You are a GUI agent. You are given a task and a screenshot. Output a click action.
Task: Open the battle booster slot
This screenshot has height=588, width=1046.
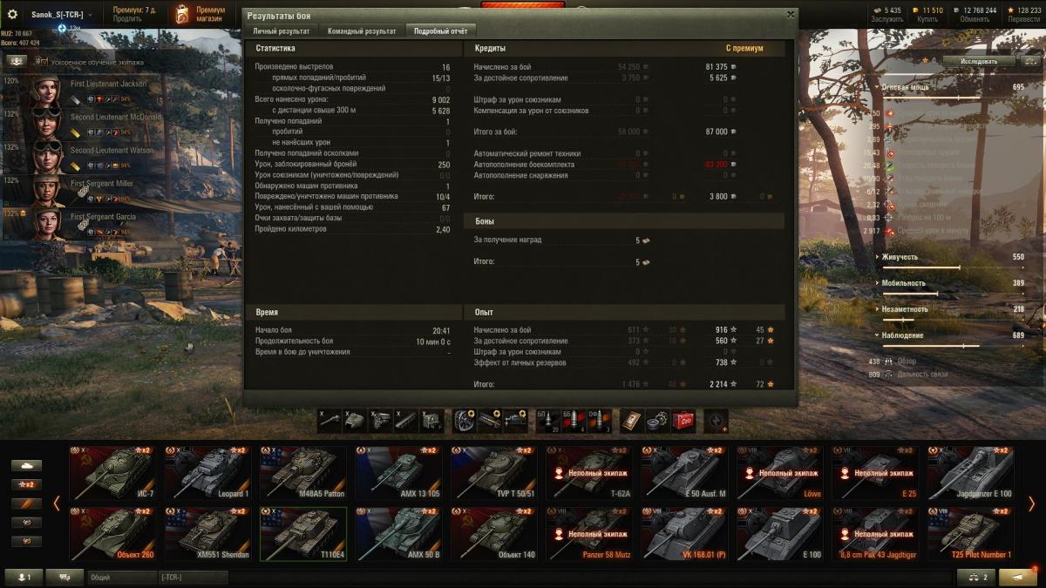[716, 421]
